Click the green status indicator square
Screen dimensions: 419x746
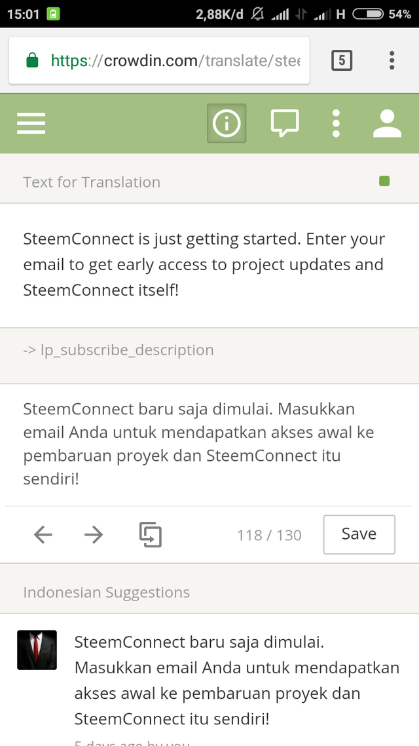coord(384,181)
